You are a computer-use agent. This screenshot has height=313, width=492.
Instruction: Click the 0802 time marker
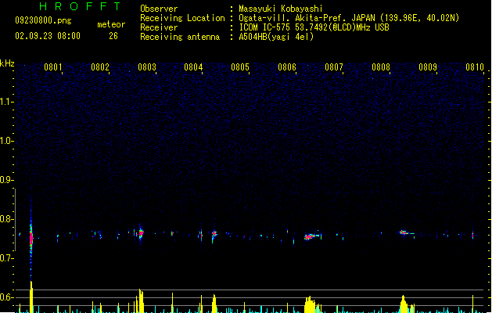[x=100, y=67]
